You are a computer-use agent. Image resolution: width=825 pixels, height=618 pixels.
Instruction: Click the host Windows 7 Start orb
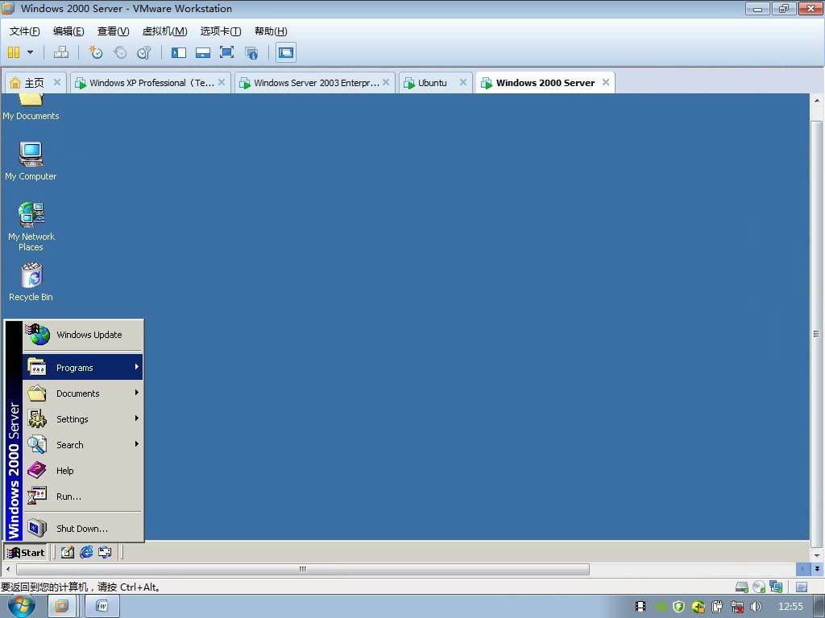pos(21,607)
